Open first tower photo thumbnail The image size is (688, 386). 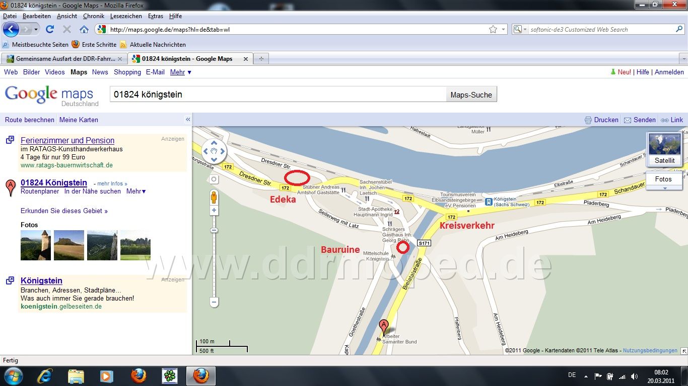36,245
